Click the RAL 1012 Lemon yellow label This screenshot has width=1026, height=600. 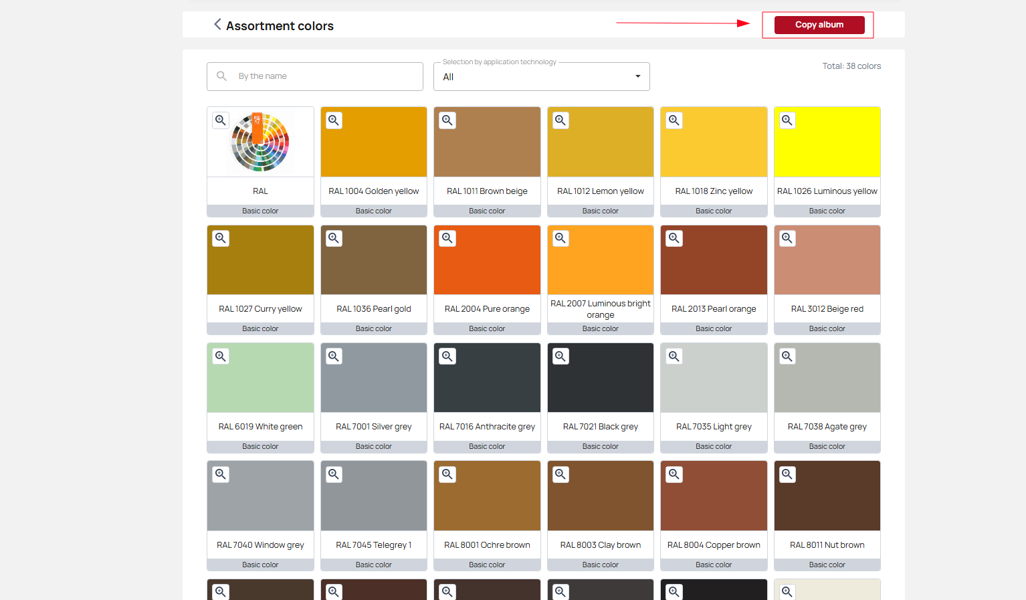click(601, 191)
